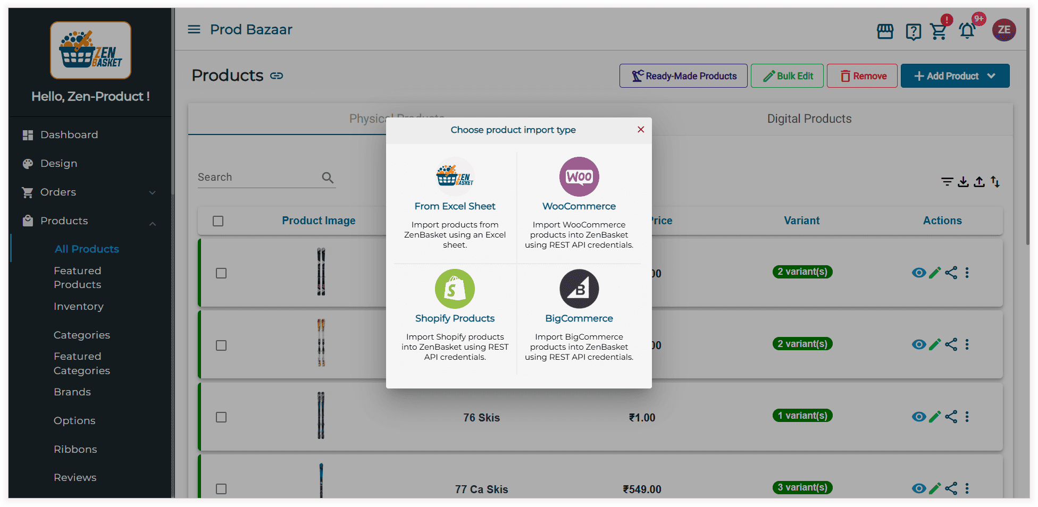1038x507 pixels.
Task: Open Ribbons in the sidebar
Action: click(76, 450)
